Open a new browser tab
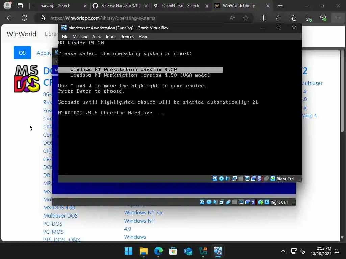 tap(280, 6)
